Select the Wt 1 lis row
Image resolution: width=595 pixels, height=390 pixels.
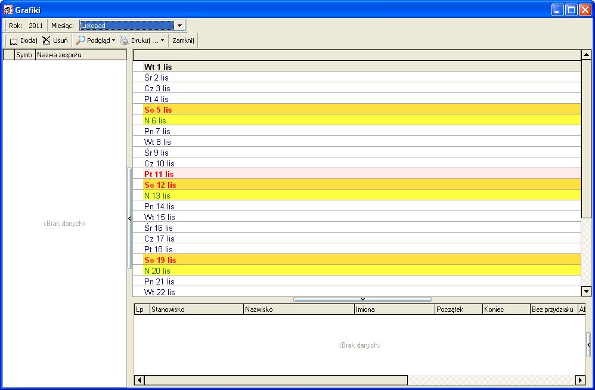357,67
